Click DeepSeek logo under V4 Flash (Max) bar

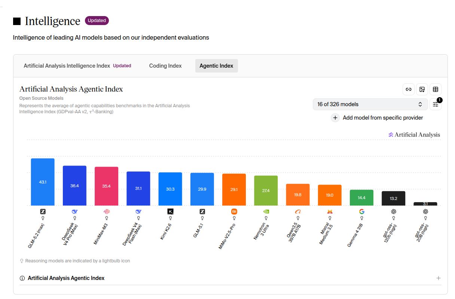[138, 212]
